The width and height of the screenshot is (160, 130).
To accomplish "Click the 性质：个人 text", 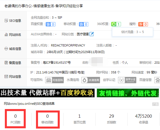I will 120,63.
